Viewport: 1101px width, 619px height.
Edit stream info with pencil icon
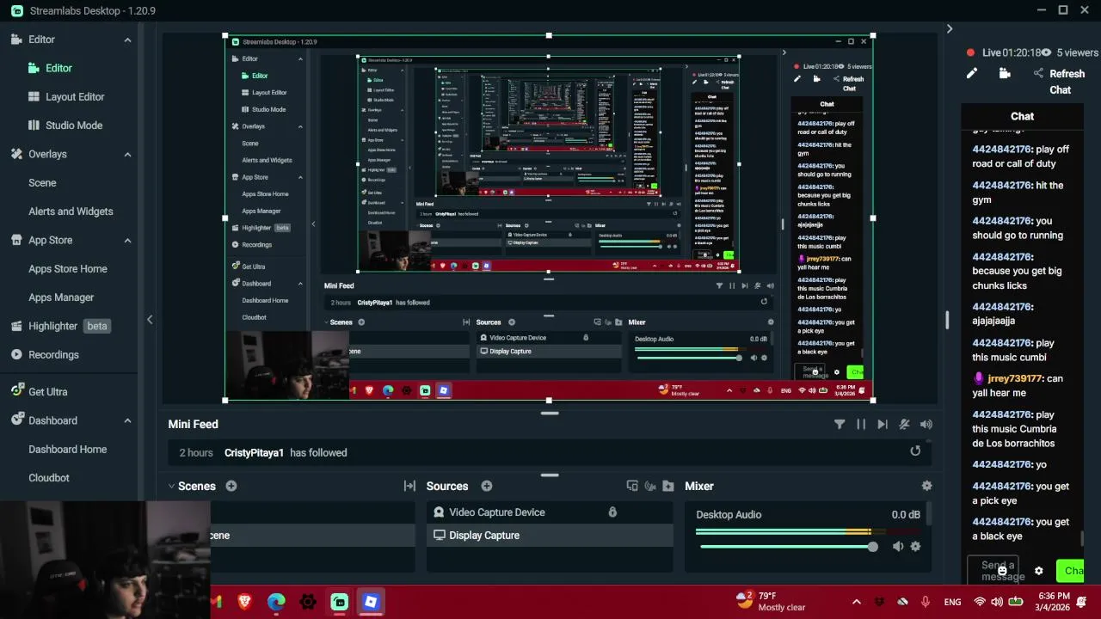pos(972,74)
